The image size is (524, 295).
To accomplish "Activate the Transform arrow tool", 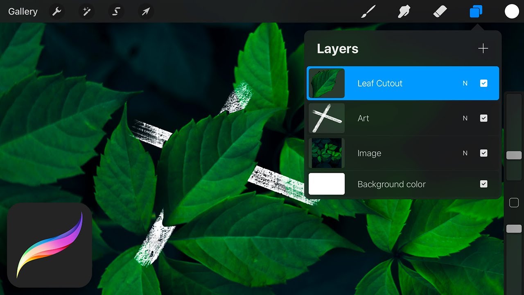I will pos(146,11).
